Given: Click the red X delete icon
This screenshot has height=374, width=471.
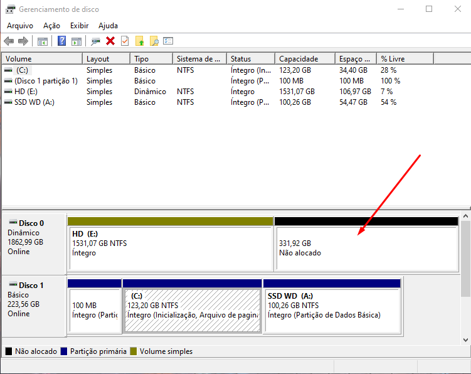Looking at the screenshot, I should (x=110, y=41).
